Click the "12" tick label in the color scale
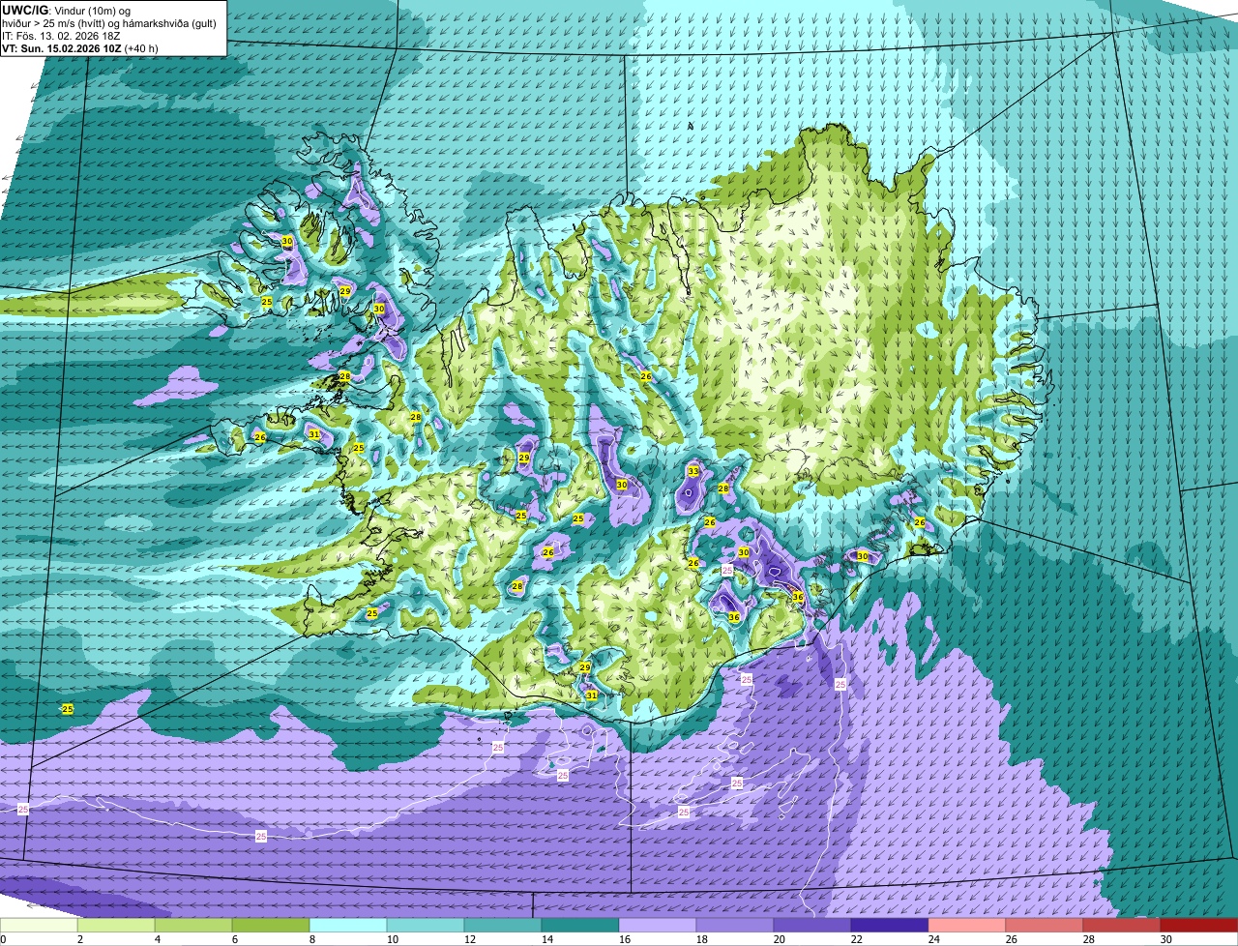Image resolution: width=1238 pixels, height=946 pixels. point(468,939)
